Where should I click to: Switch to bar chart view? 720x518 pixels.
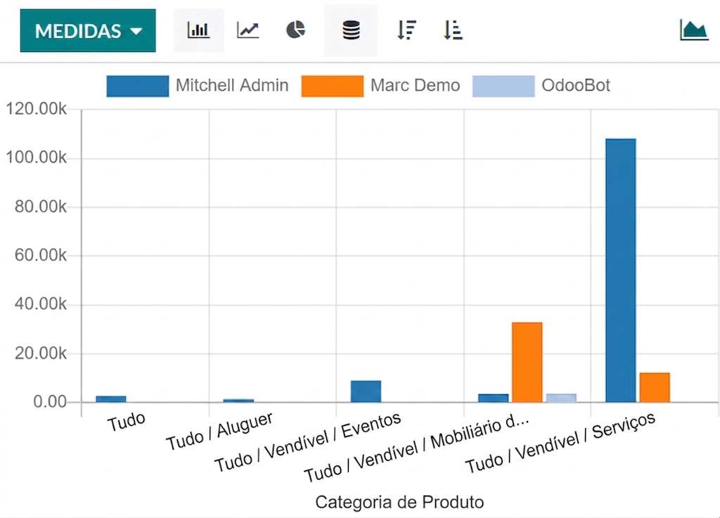coord(198,30)
